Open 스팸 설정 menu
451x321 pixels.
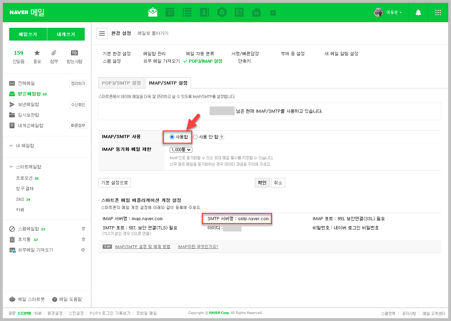[x=112, y=61]
